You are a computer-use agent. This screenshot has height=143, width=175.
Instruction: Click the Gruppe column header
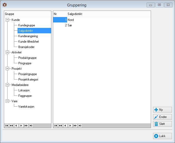(28, 14)
